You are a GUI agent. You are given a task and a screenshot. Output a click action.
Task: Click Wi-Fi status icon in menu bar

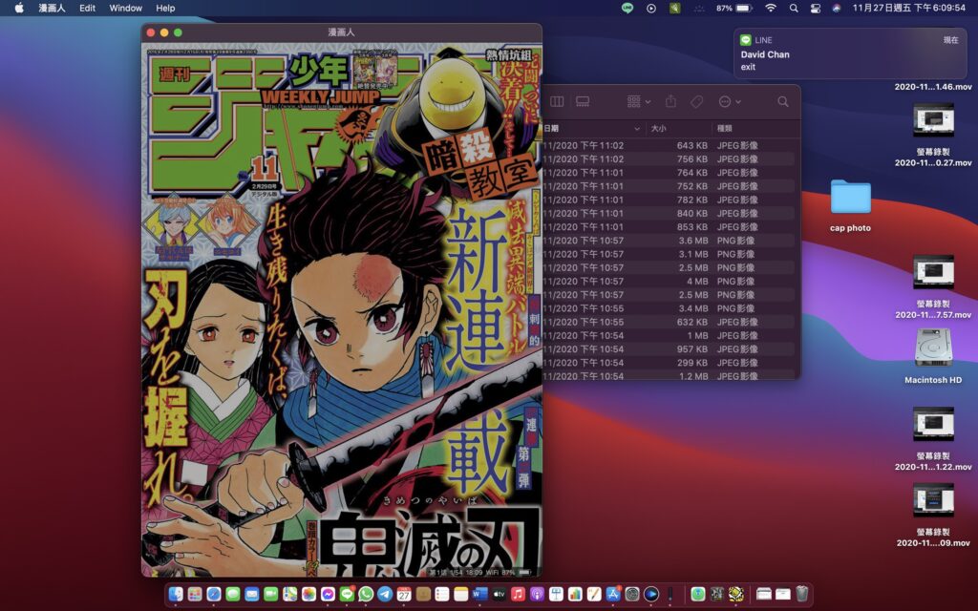[x=771, y=8]
